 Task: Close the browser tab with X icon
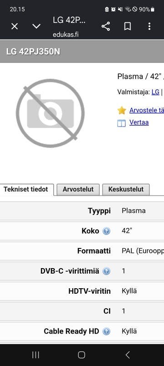(15, 27)
